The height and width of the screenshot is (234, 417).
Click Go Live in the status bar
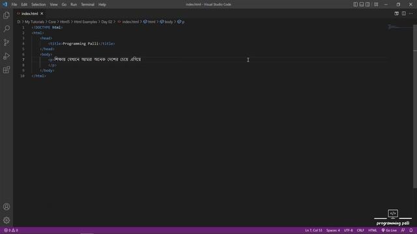coord(389,230)
